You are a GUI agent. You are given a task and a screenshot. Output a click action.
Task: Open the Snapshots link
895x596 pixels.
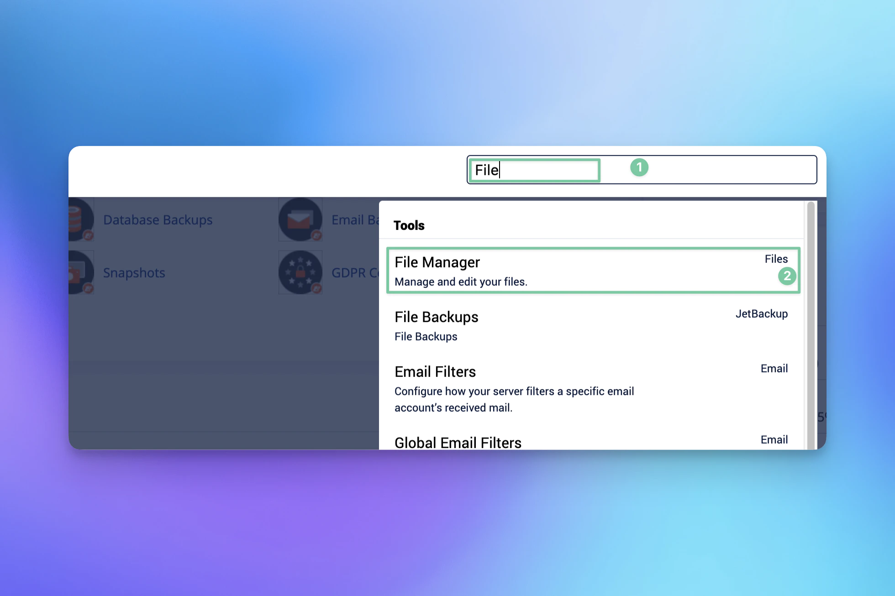(x=134, y=273)
